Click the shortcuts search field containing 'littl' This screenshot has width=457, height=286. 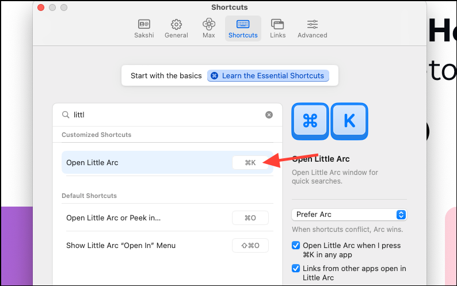167,115
